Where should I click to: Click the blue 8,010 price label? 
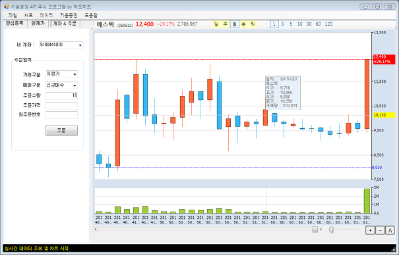[x=377, y=168]
